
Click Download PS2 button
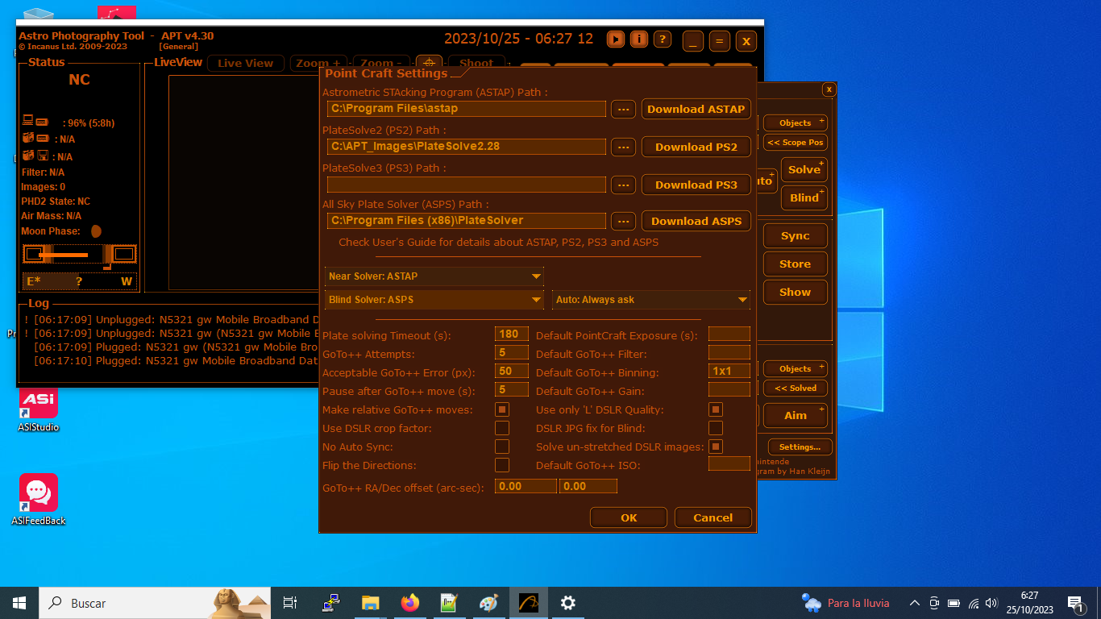pyautogui.click(x=696, y=147)
